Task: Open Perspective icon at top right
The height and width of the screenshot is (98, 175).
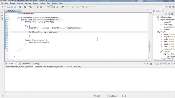Action: pyautogui.click(x=167, y=7)
